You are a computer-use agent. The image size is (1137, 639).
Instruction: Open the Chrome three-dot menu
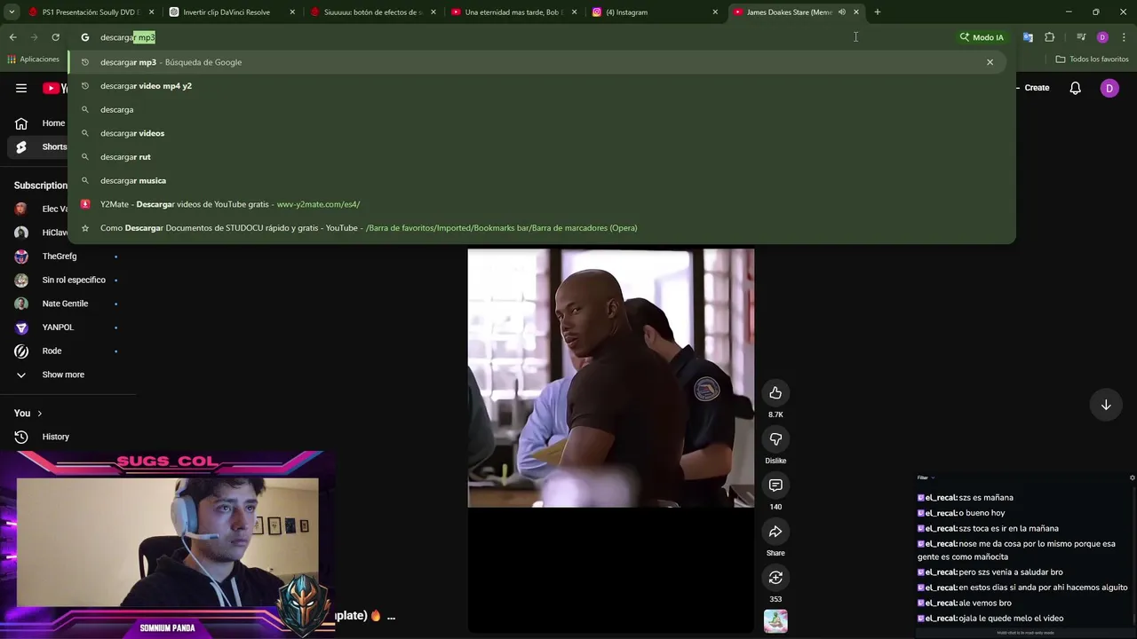(x=1124, y=37)
